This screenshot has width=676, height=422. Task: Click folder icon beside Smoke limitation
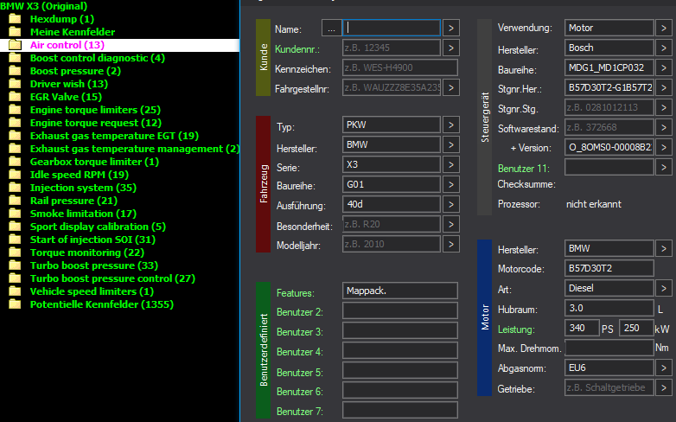(x=15, y=214)
